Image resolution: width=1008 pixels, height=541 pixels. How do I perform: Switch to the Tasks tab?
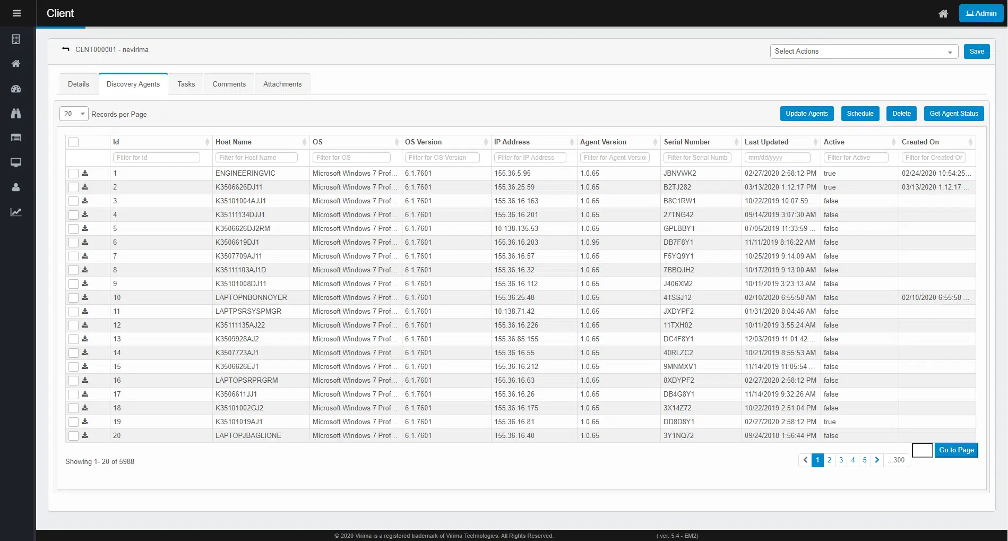coord(186,84)
